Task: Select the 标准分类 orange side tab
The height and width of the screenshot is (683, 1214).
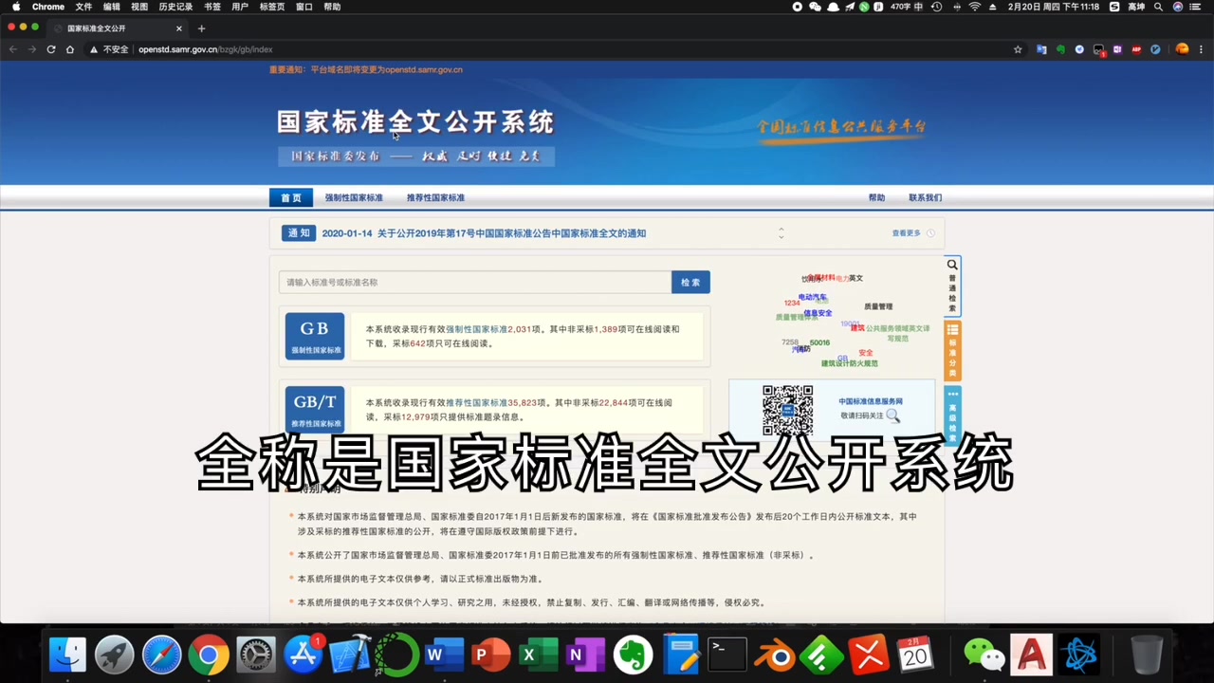Action: pyautogui.click(x=952, y=350)
